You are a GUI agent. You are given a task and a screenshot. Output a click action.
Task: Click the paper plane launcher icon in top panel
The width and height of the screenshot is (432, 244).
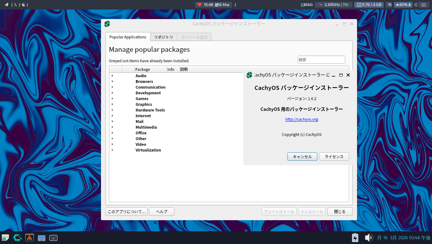coord(6,5)
